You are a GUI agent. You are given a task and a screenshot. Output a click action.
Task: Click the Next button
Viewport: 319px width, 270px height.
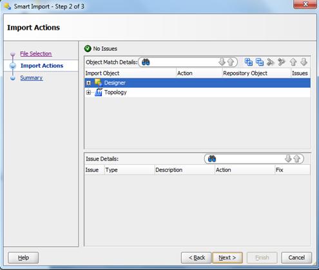(227, 258)
